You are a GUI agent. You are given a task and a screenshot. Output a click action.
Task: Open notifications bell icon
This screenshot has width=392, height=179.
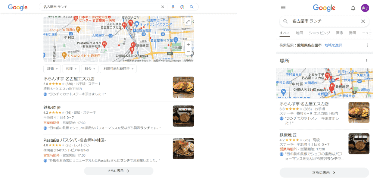353,8
